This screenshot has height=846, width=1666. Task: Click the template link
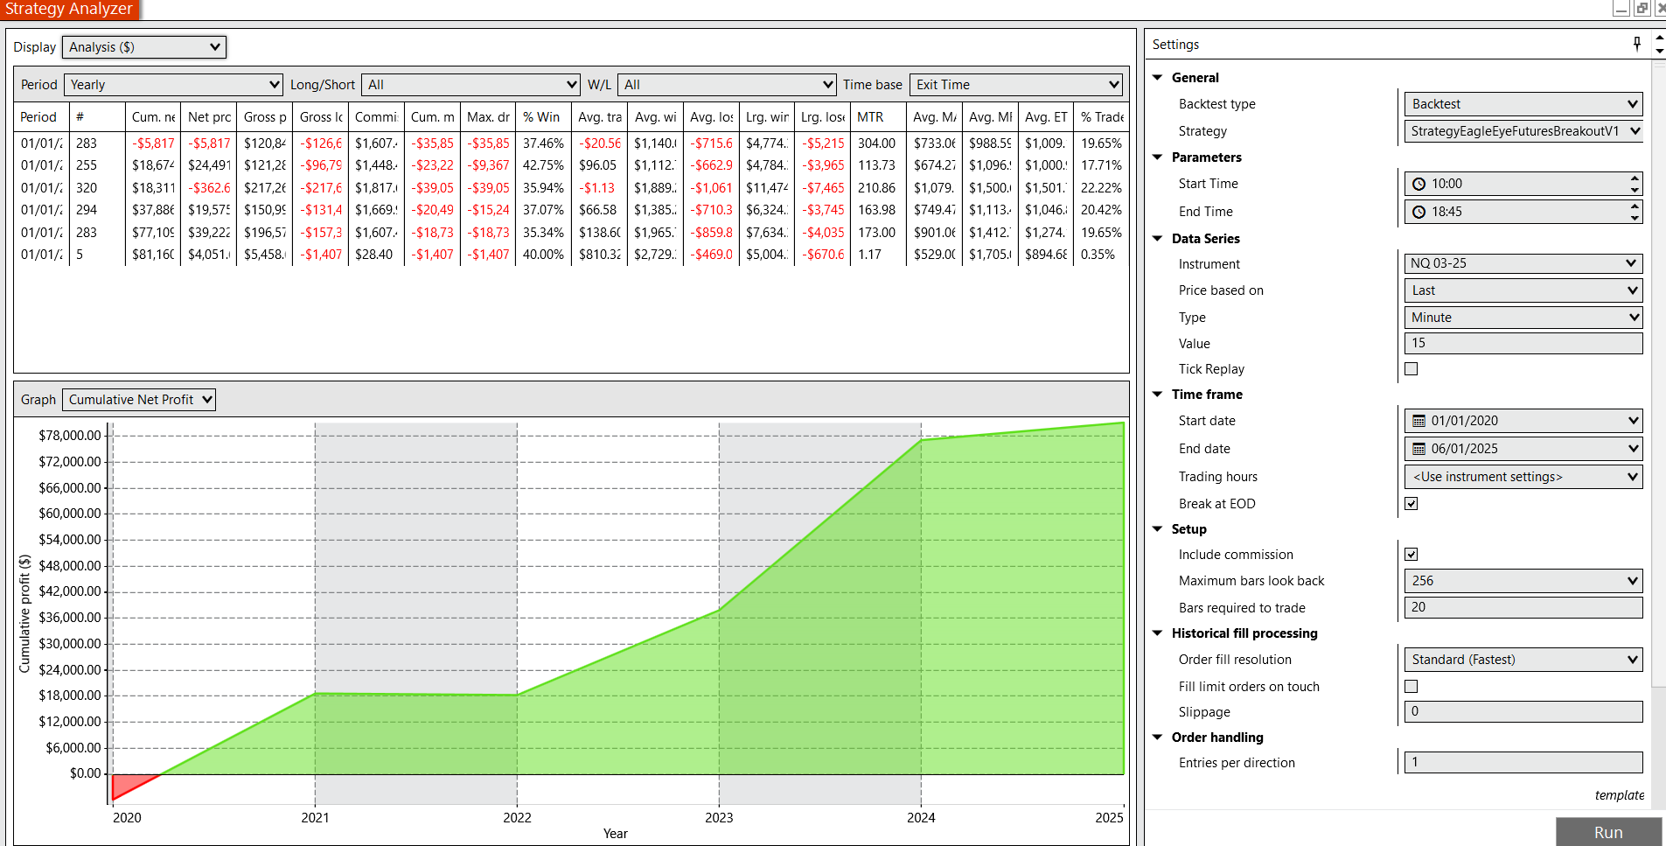coord(1619,795)
